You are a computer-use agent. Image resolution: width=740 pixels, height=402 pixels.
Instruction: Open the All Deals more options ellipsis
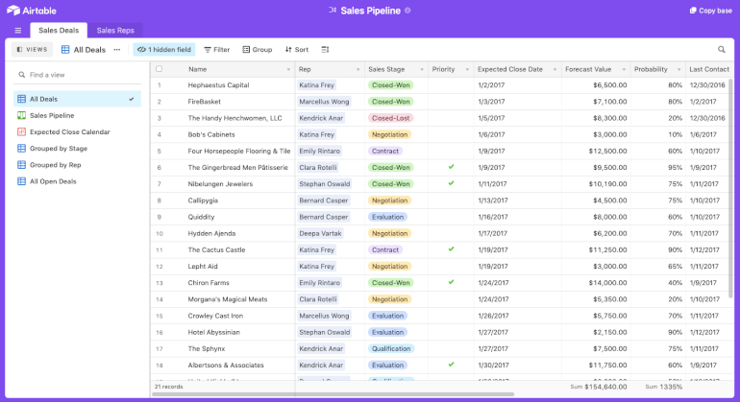(x=117, y=50)
